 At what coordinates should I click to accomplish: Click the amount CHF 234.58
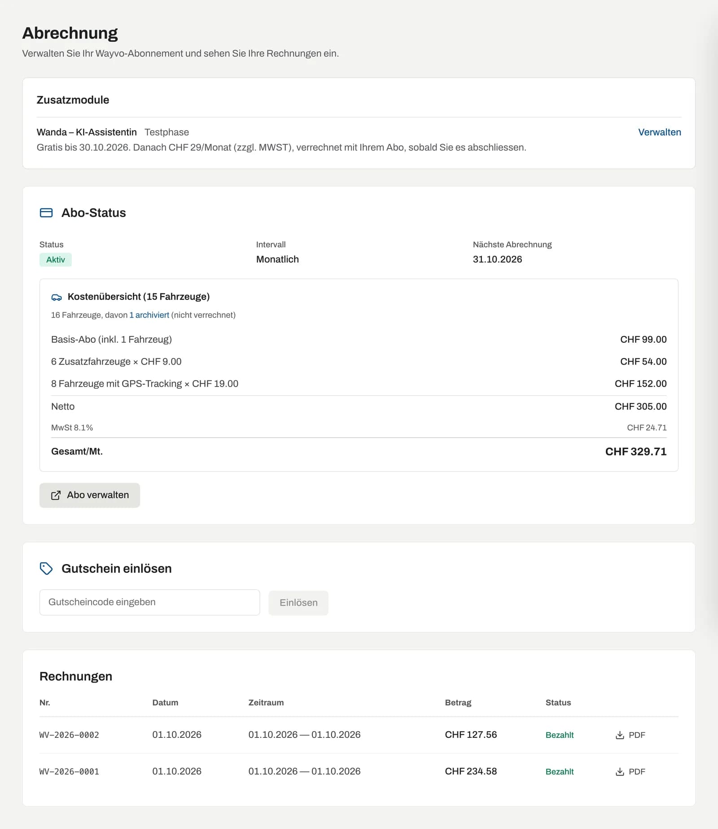(x=471, y=771)
